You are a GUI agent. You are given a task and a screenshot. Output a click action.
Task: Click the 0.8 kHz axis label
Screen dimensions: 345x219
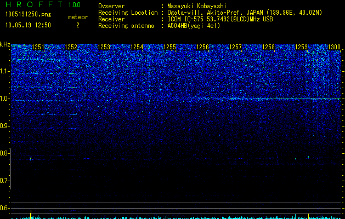click(4, 153)
